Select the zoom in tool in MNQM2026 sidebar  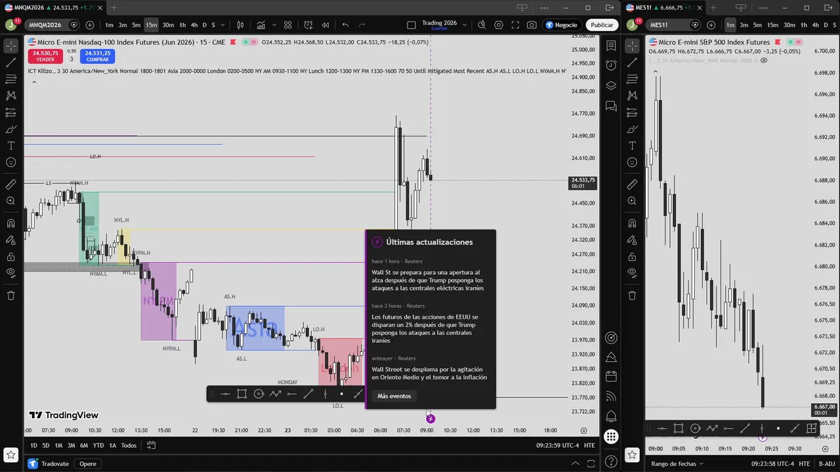(x=10, y=201)
